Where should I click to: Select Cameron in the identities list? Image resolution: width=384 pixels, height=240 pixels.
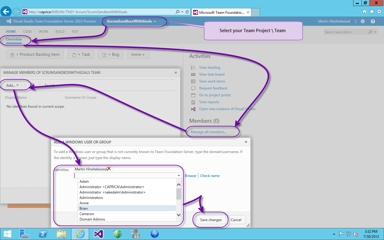[127, 214]
